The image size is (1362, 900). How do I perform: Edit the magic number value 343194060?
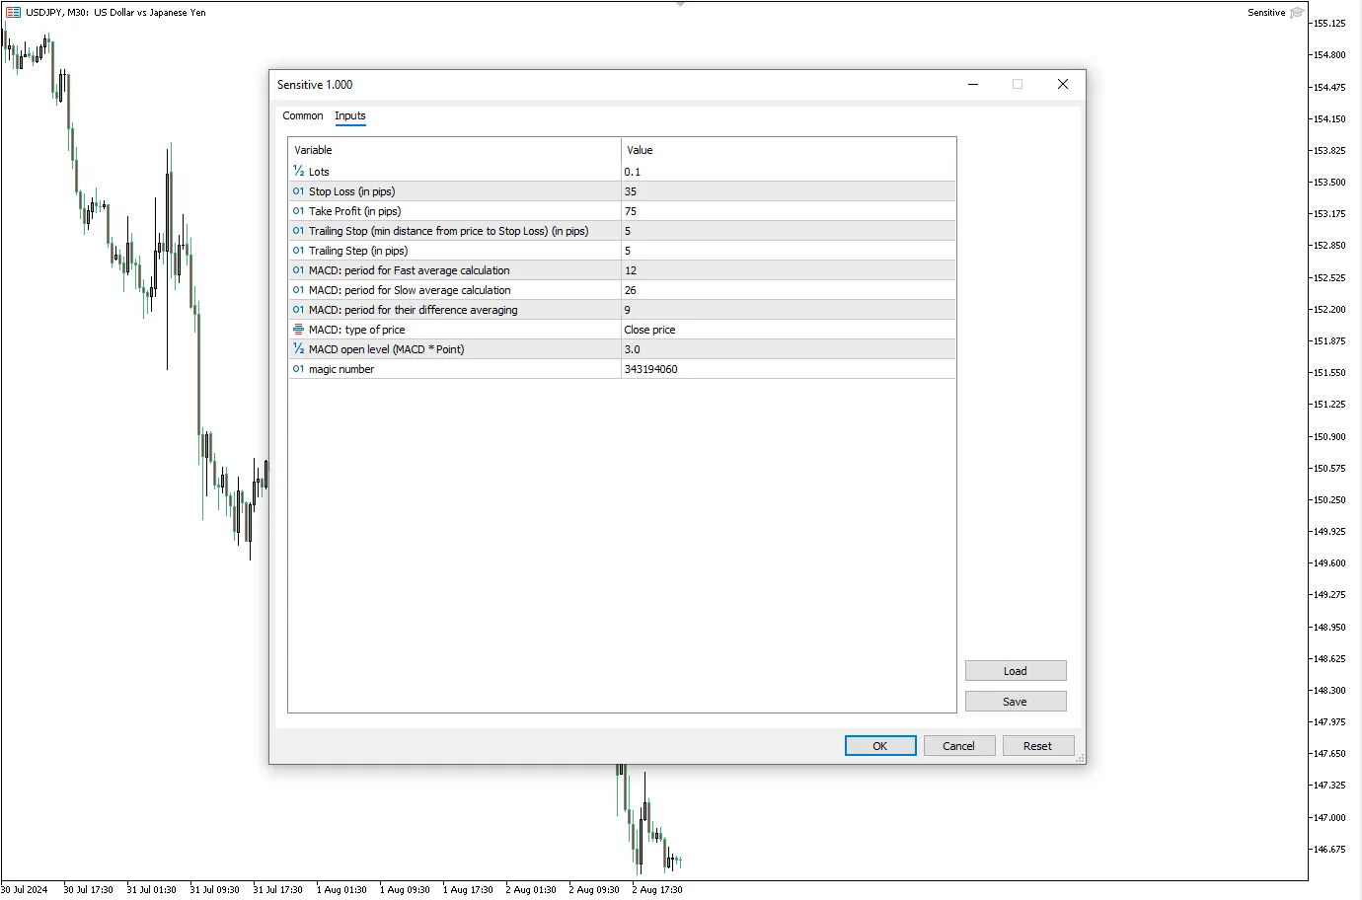[x=789, y=369]
